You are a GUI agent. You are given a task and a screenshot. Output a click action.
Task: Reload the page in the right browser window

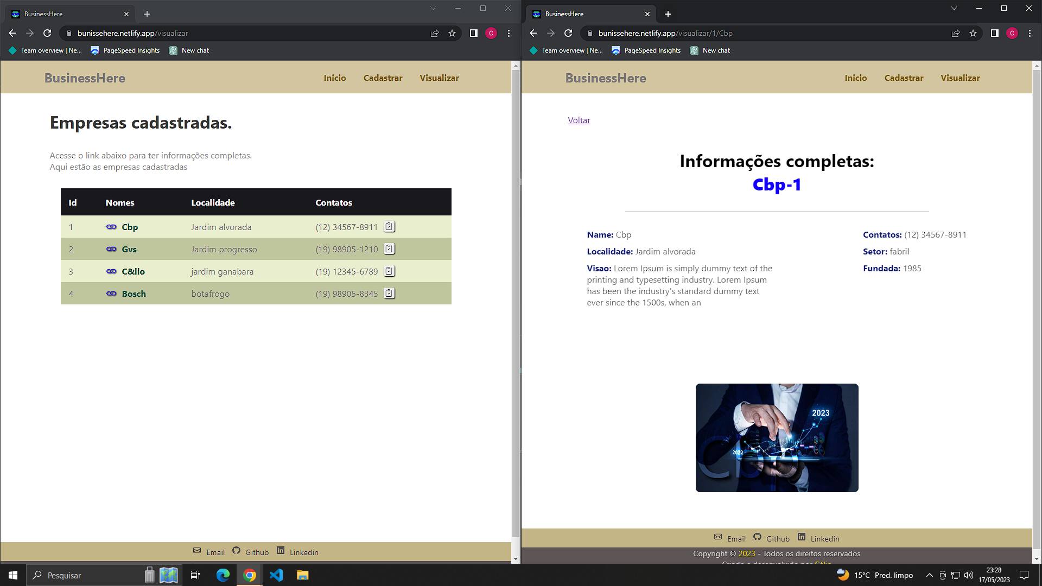[568, 33]
